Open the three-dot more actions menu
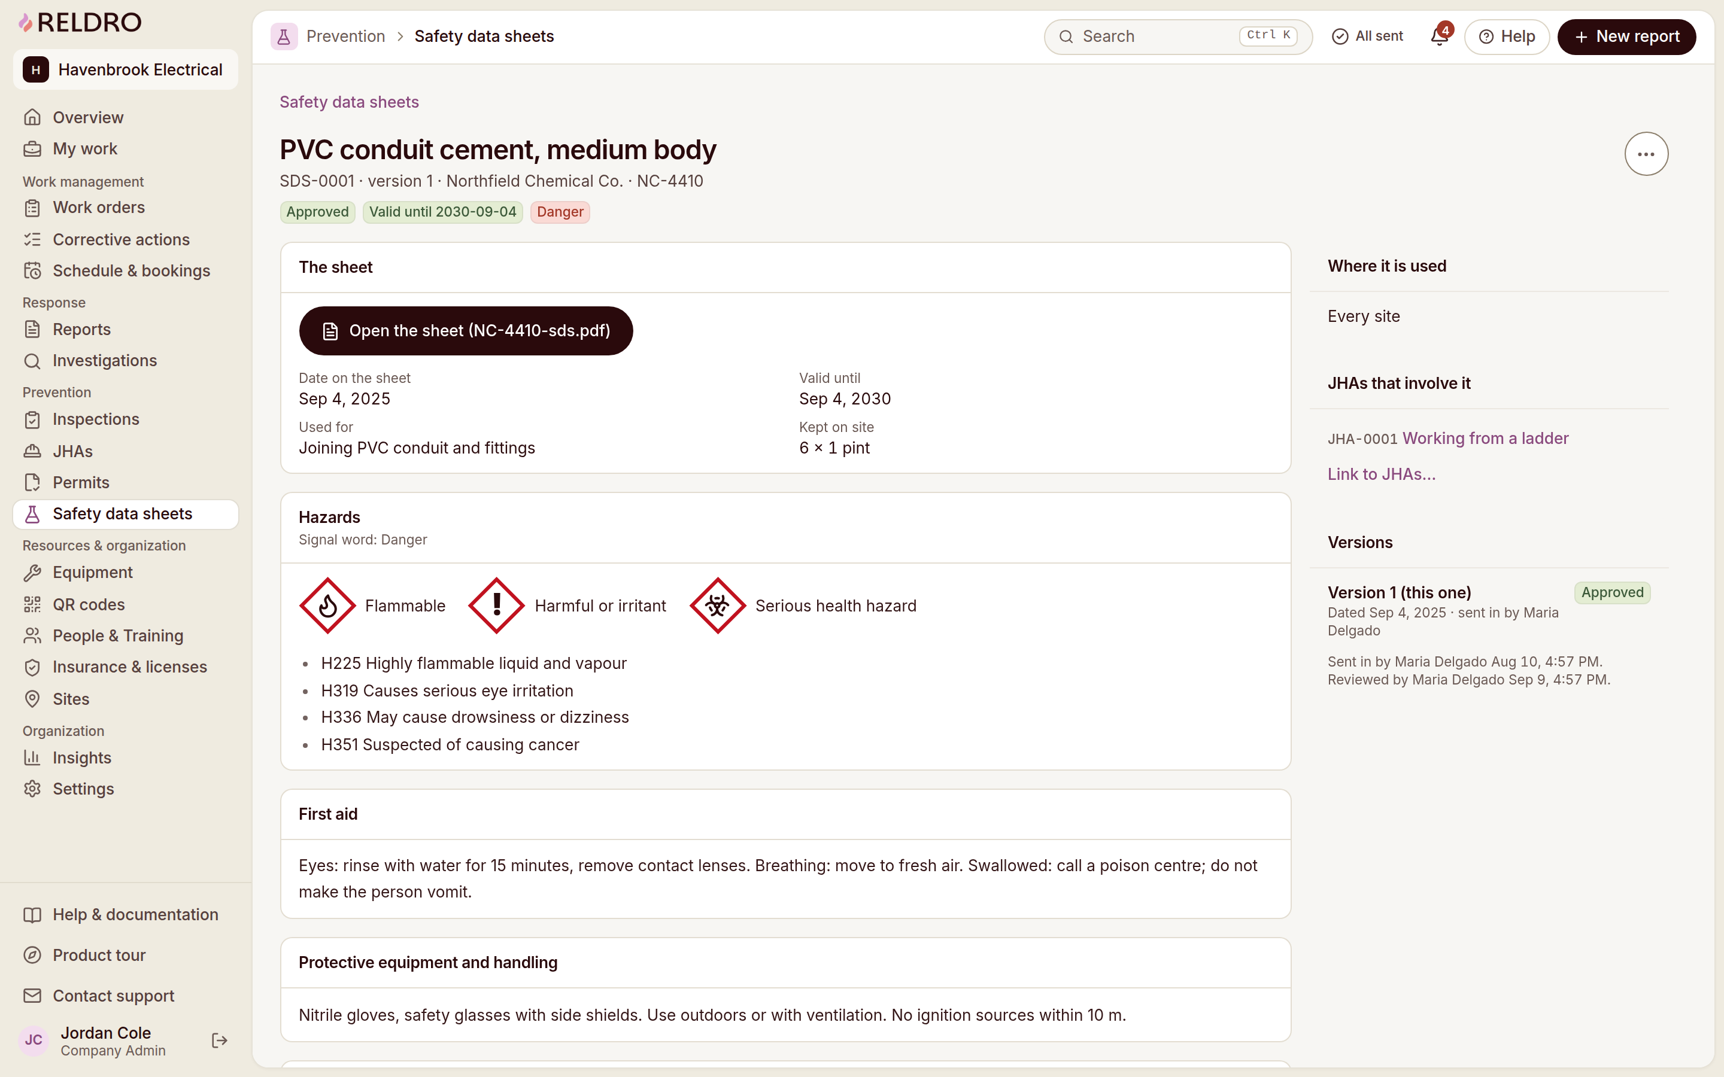 (1646, 154)
